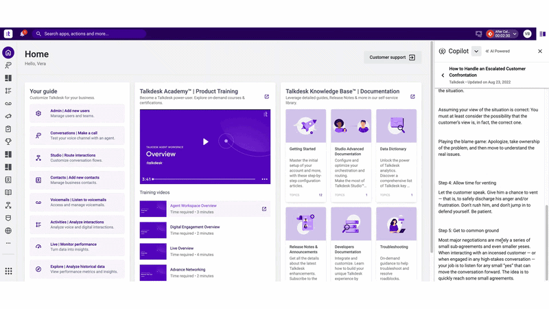This screenshot has height=309, width=549.
Task: Select Admin | Add new users guide
Action: tap(77, 113)
